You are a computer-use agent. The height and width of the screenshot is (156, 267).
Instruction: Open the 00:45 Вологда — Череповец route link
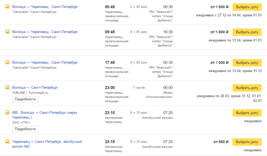(45, 7)
